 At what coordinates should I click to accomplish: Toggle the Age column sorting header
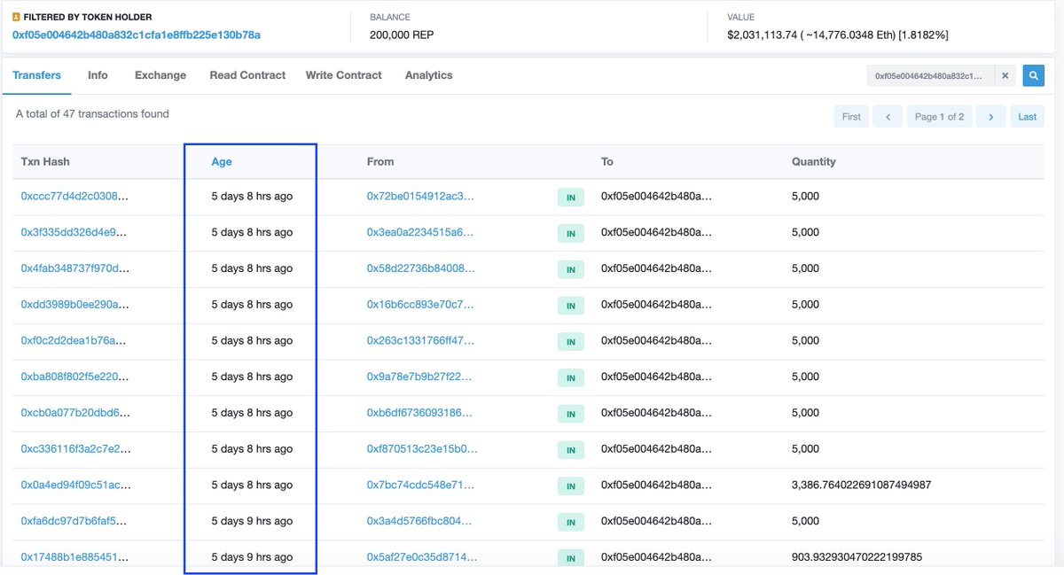tap(222, 161)
